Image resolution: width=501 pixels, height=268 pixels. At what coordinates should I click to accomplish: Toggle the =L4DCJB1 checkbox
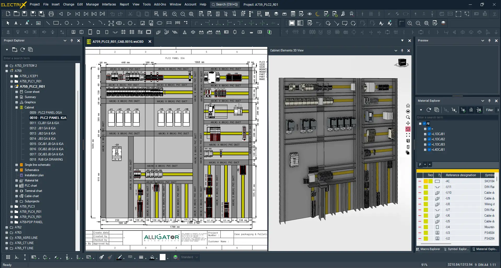pyautogui.click(x=429, y=150)
